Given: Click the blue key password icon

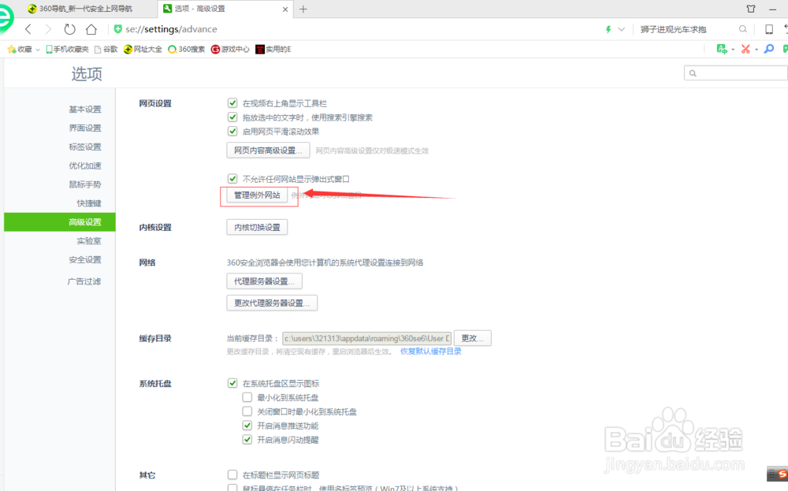Looking at the screenshot, I should click(769, 49).
